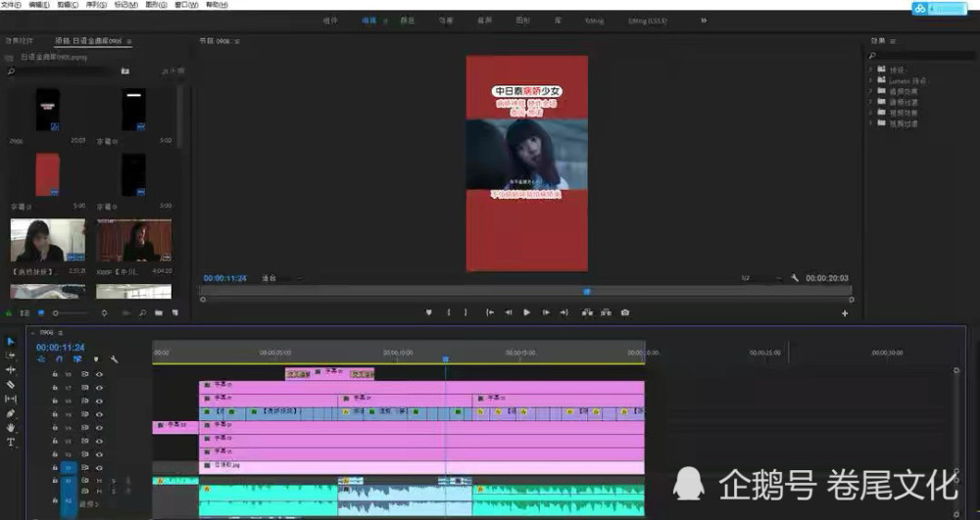The width and height of the screenshot is (980, 520).
Task: Open timeline display settings wrench
Action: pyautogui.click(x=114, y=359)
